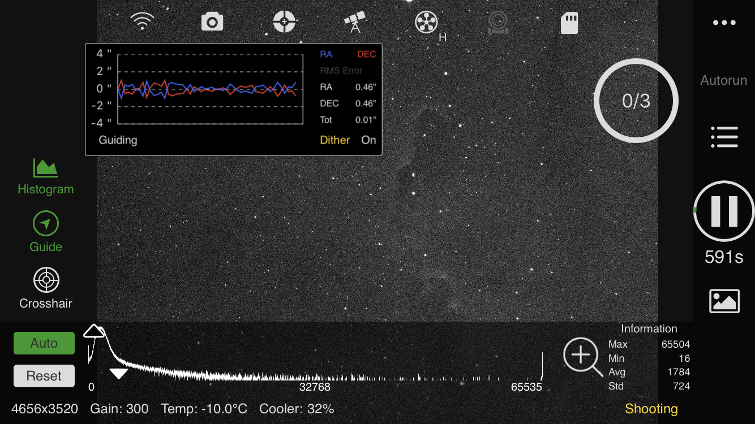Click the yellow Shooting status text
Viewport: 755px width, 424px height.
651,409
